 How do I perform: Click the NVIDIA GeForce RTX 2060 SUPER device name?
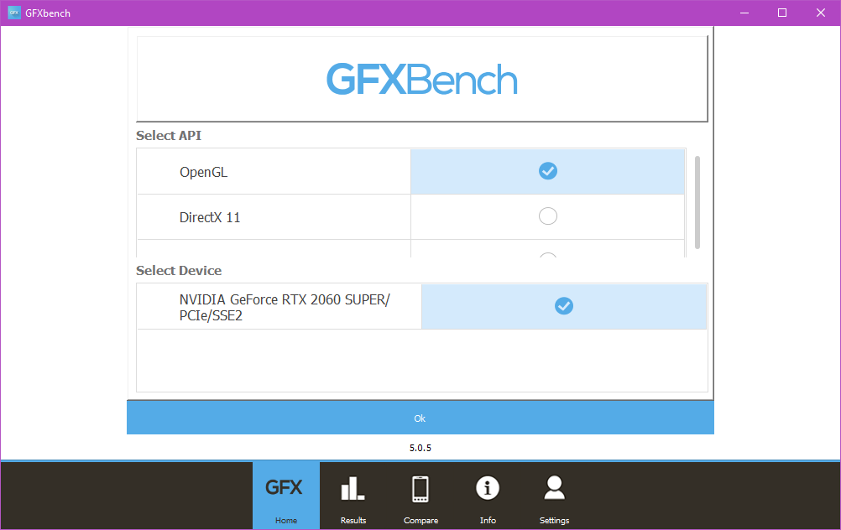285,307
